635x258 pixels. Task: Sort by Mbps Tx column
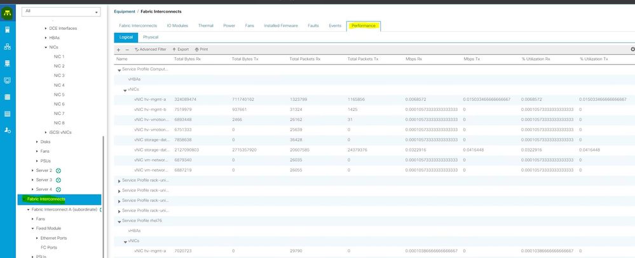click(x=472, y=59)
